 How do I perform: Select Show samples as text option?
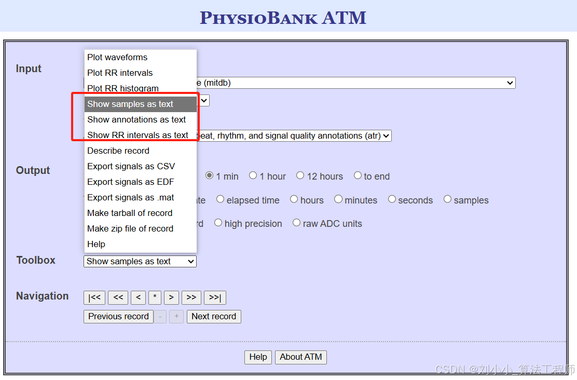point(140,104)
